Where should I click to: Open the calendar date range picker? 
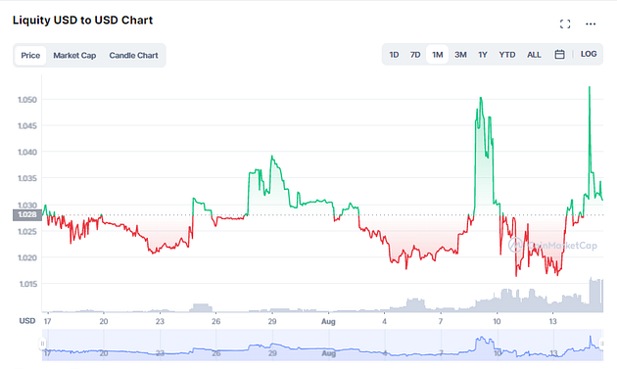559,54
